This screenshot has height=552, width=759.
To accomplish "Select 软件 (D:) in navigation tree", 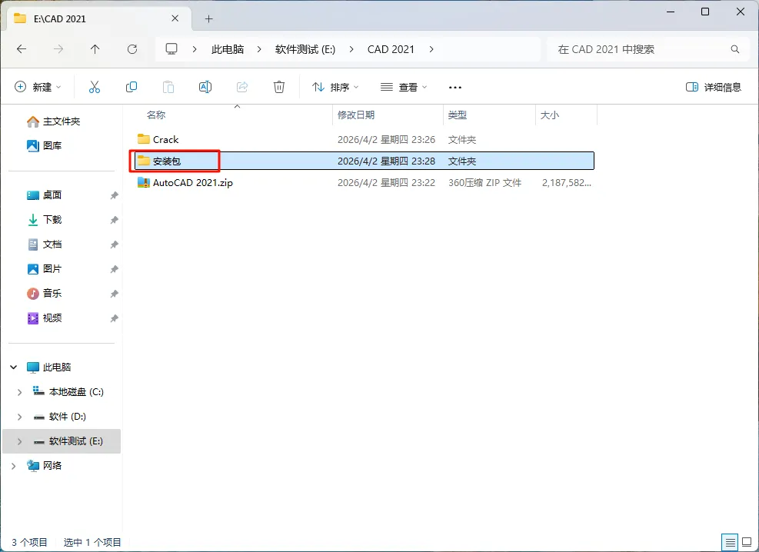I will coord(67,417).
